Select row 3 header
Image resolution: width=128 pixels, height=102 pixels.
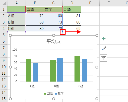(4, 22)
